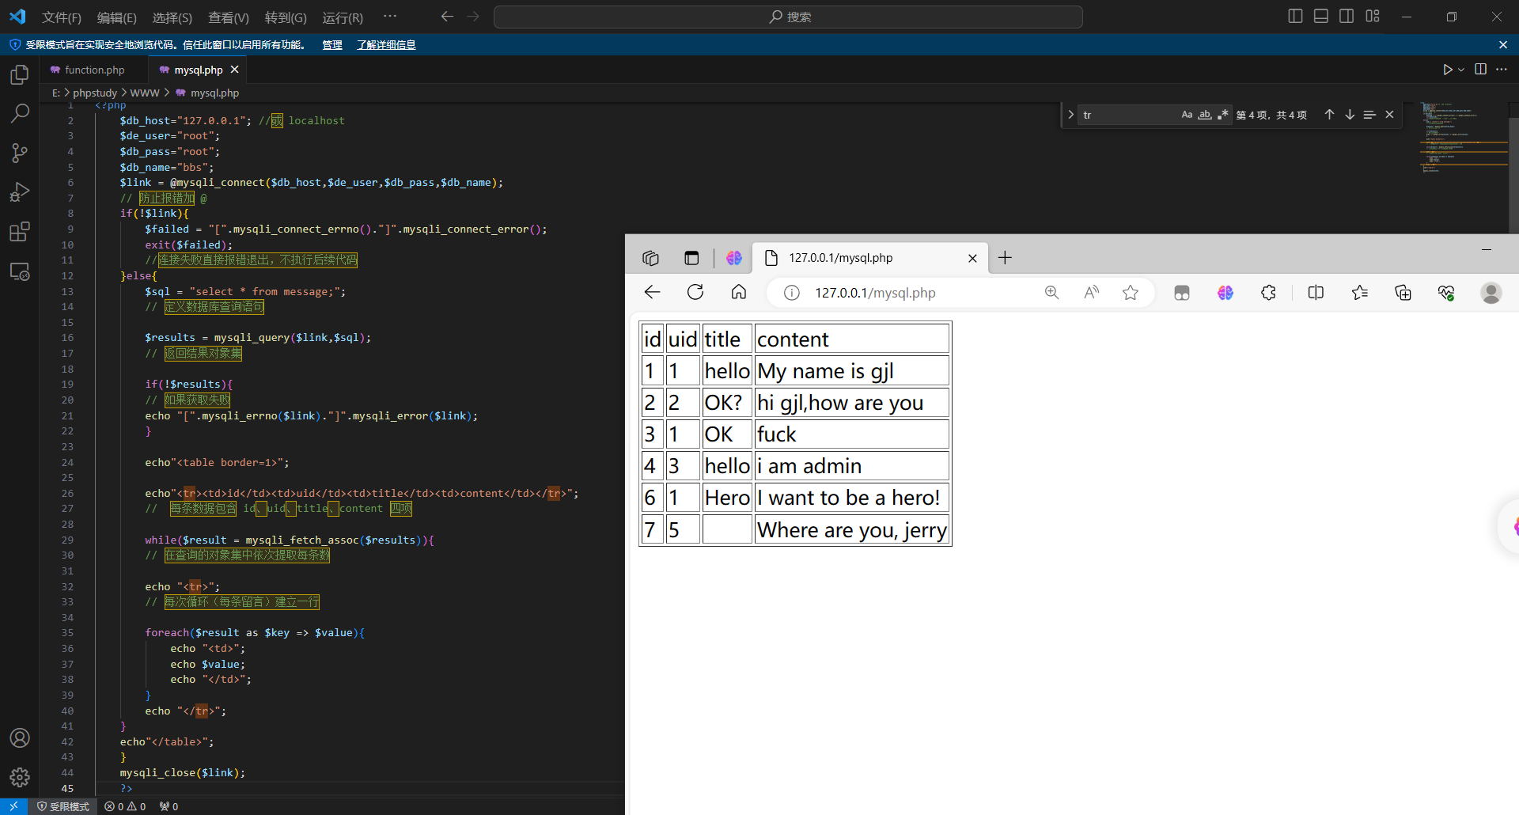The image size is (1519, 815).
Task: View site information in address bar
Action: point(791,293)
